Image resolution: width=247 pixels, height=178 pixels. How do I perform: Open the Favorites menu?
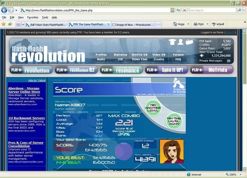point(32,17)
